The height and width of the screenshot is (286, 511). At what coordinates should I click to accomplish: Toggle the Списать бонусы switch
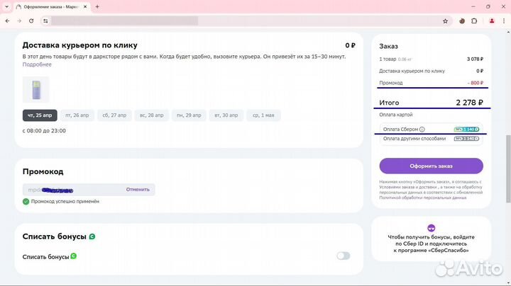point(343,256)
